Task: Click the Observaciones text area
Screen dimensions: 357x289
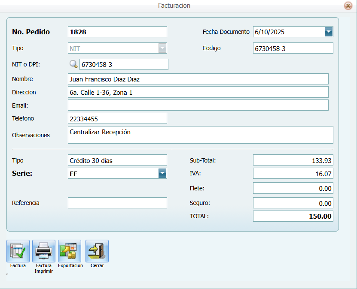Action: tap(201, 135)
